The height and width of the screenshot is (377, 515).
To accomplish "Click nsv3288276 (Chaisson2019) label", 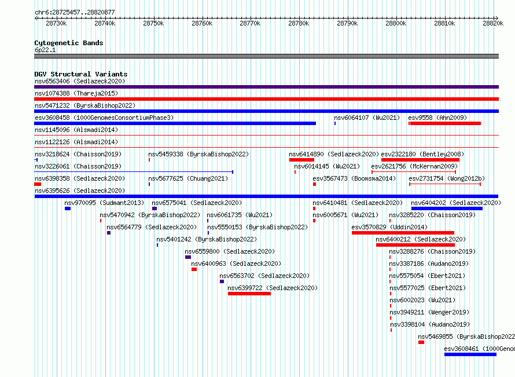I will 433,251.
